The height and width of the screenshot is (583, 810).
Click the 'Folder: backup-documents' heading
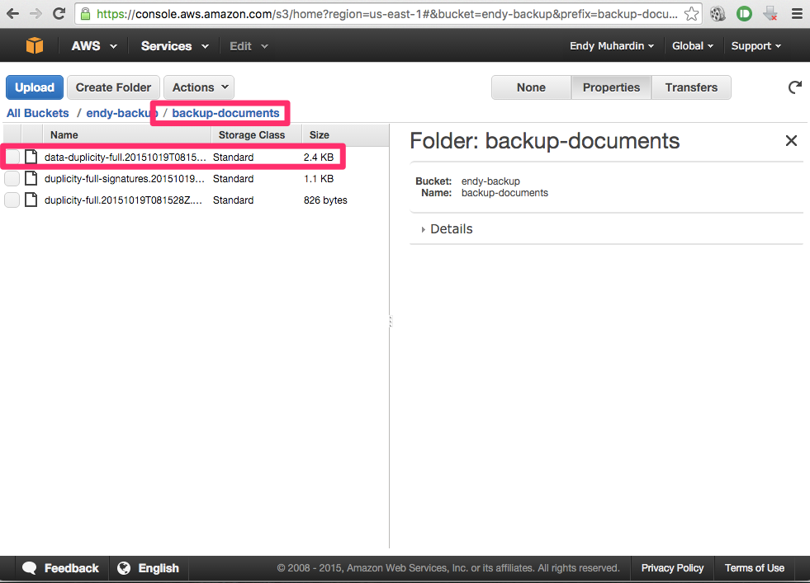[x=544, y=141]
